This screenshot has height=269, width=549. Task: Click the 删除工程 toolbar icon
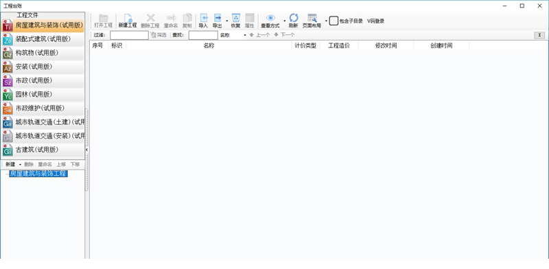(x=150, y=21)
